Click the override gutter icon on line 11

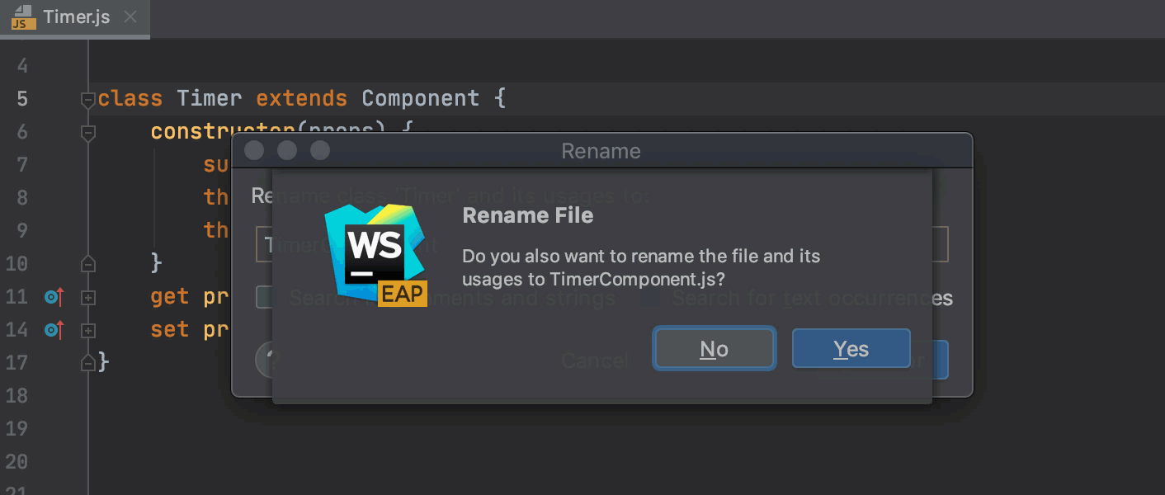[54, 297]
